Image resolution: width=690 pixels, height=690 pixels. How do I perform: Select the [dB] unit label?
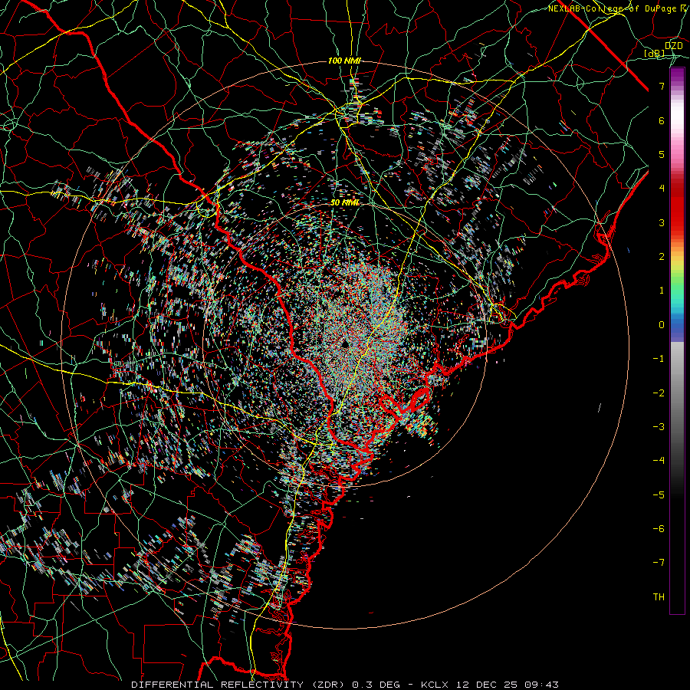[x=655, y=54]
